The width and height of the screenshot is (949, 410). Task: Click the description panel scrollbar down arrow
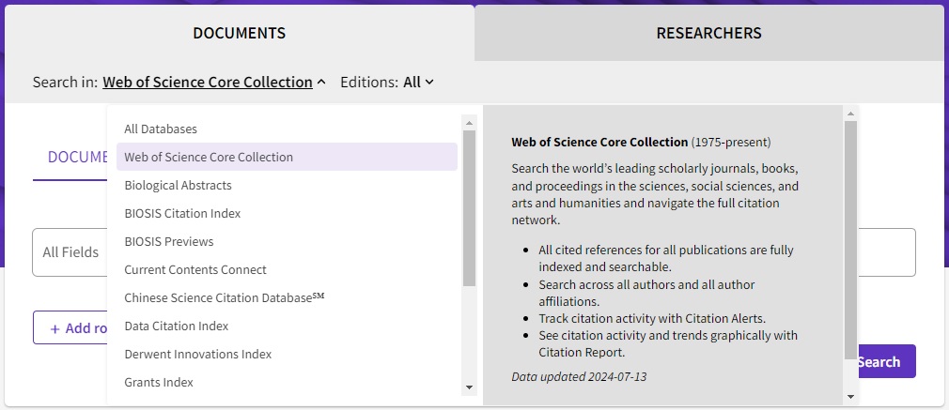(x=850, y=396)
